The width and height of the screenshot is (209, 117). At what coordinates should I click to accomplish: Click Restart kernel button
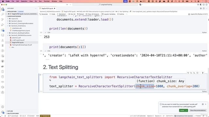click(x=81, y=14)
